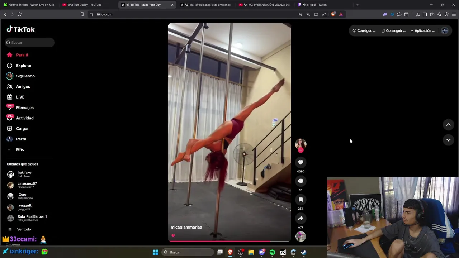Open the video comments icon
The width and height of the screenshot is (459, 258).
[301, 181]
